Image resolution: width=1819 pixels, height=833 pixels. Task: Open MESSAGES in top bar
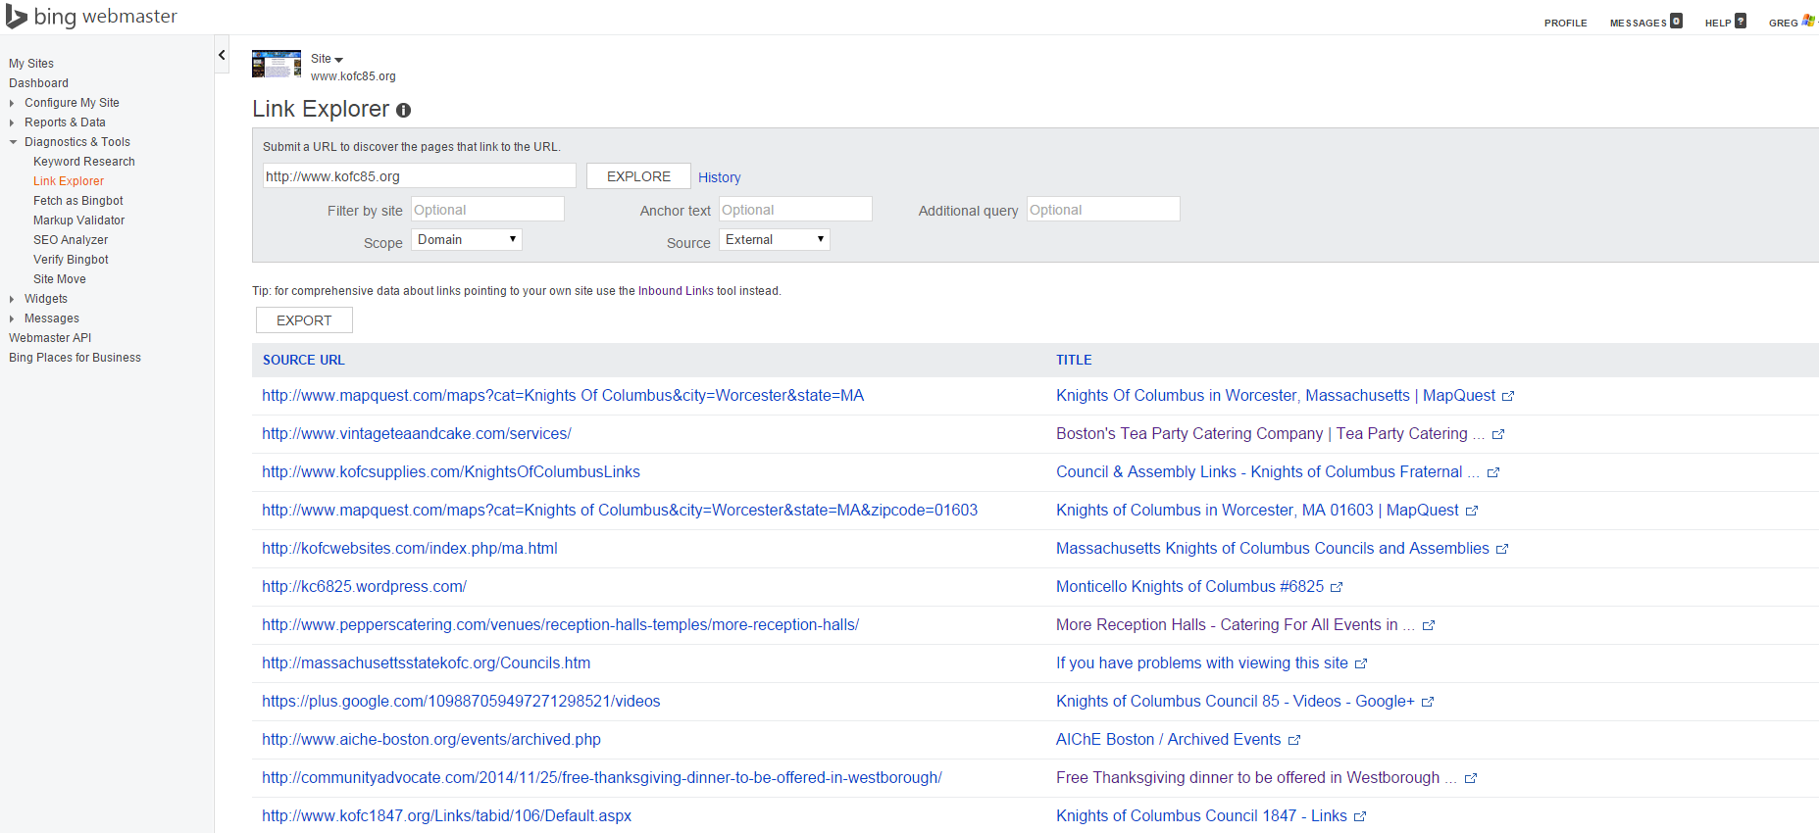1638,23
